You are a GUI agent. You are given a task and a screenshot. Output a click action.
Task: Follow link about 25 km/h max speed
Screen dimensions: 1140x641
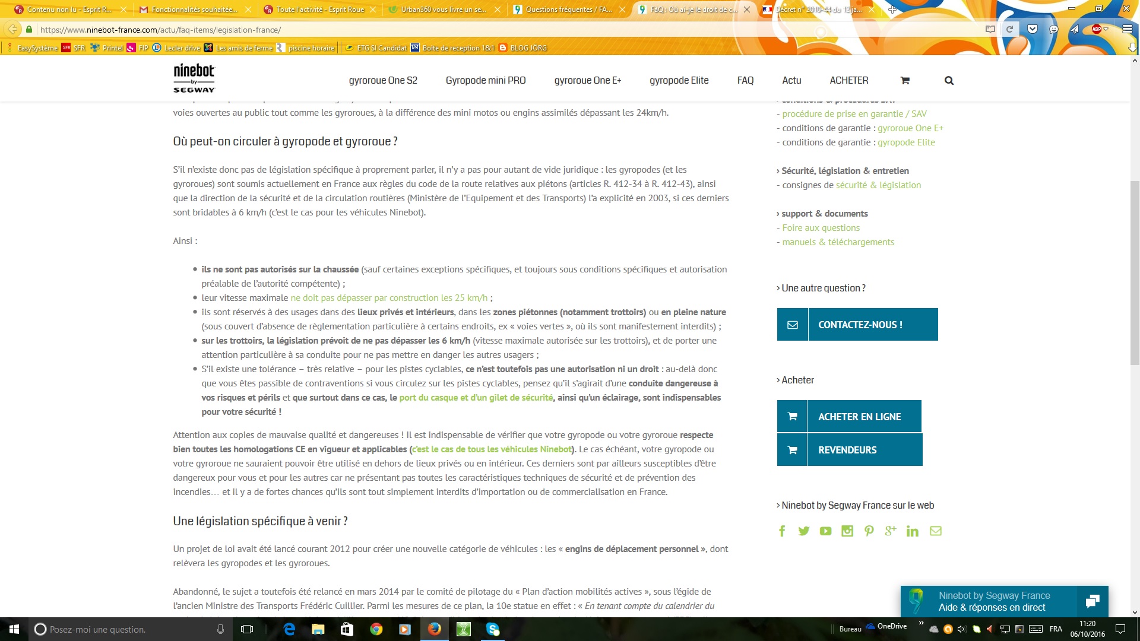[x=389, y=298]
